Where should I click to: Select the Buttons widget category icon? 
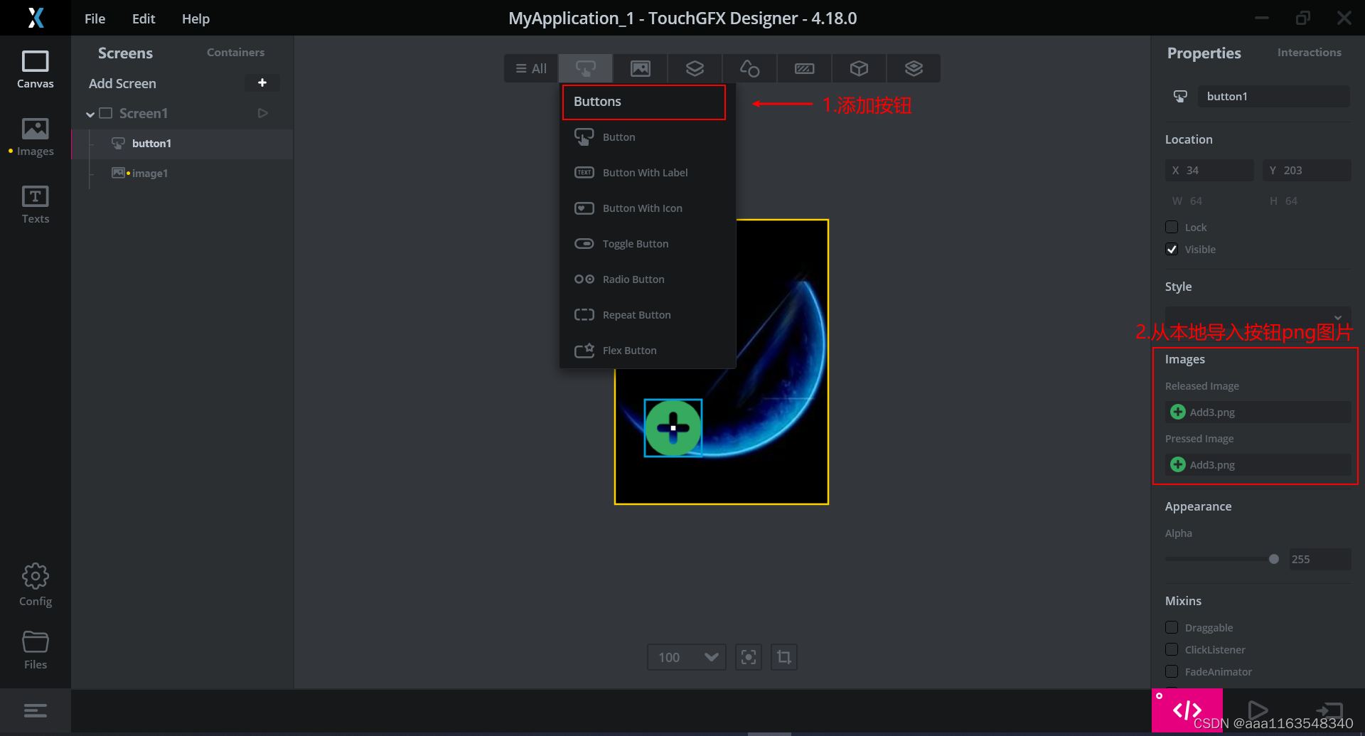585,68
